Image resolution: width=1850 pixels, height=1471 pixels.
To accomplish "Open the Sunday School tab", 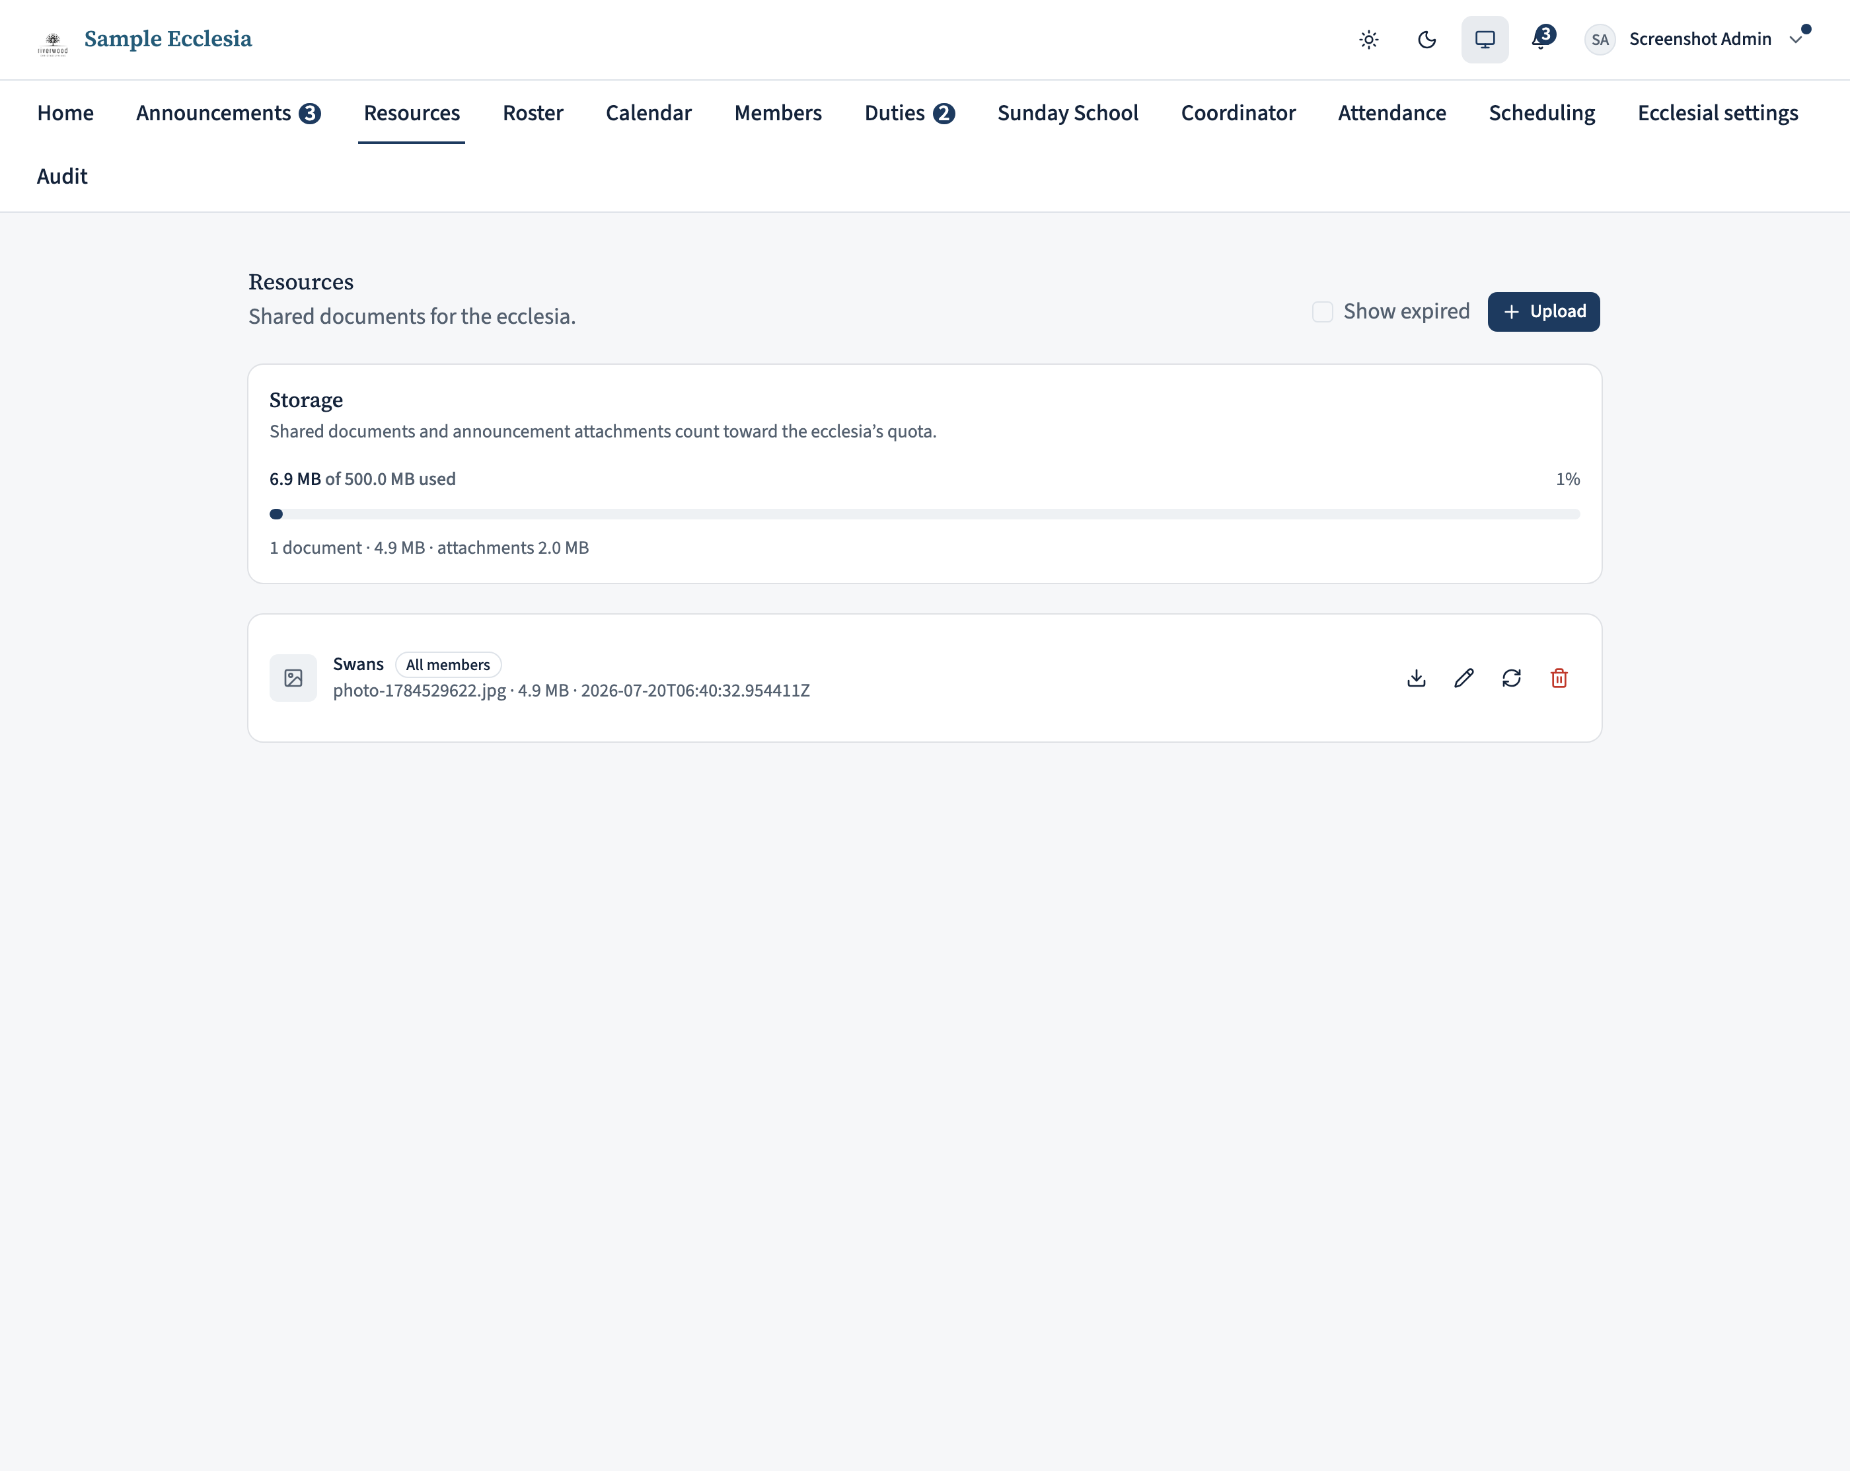I will 1068,112.
